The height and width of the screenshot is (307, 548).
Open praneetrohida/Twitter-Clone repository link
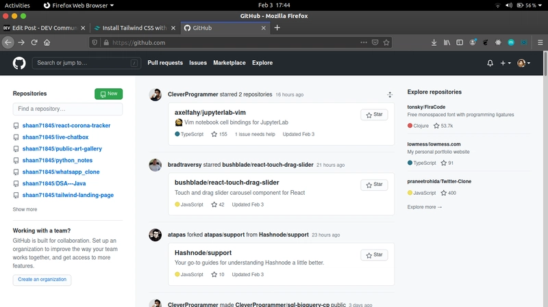(x=439, y=181)
